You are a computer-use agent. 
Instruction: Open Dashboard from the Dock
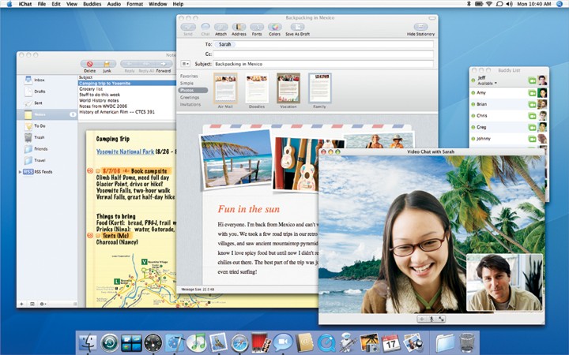tap(153, 342)
